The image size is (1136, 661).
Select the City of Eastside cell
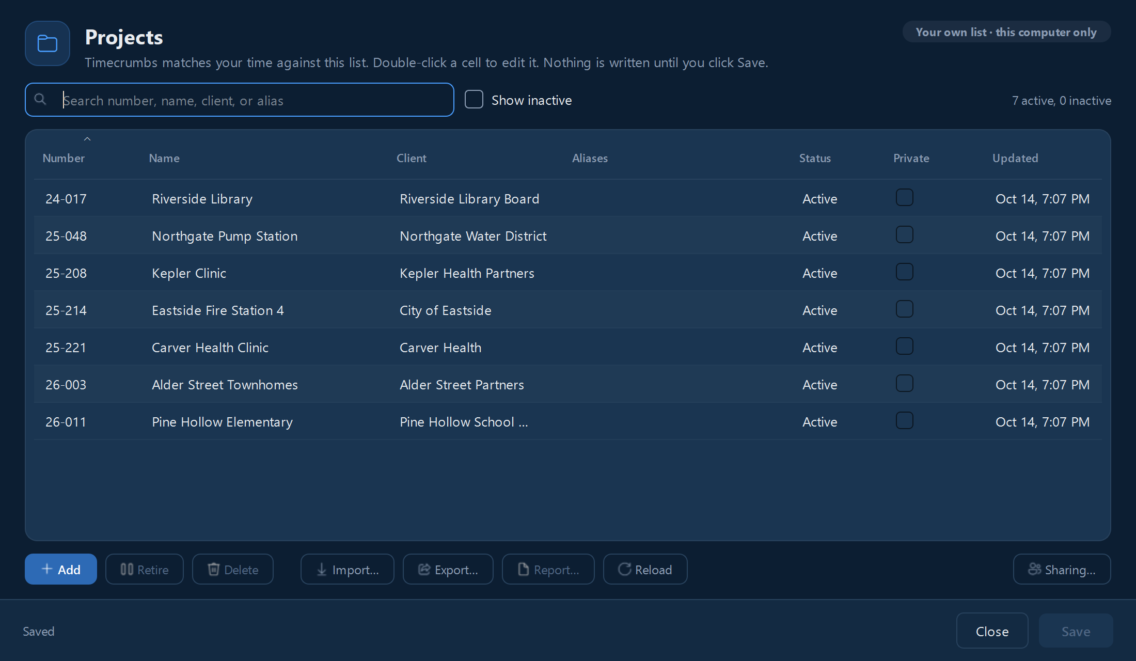point(445,311)
